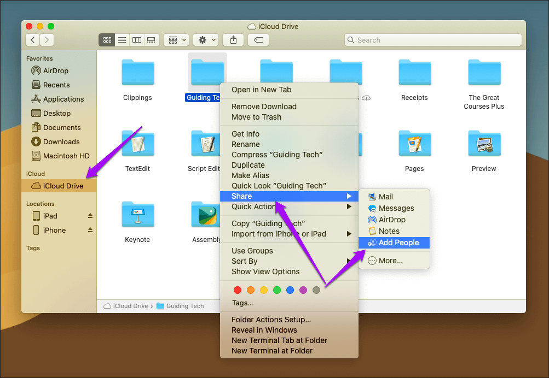This screenshot has width=549, height=378.
Task: Choose Rename from context menu
Action: [289, 144]
